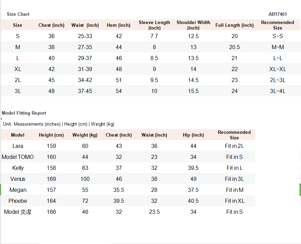Select the Sleeve Length (inch) header cell

tap(154, 25)
